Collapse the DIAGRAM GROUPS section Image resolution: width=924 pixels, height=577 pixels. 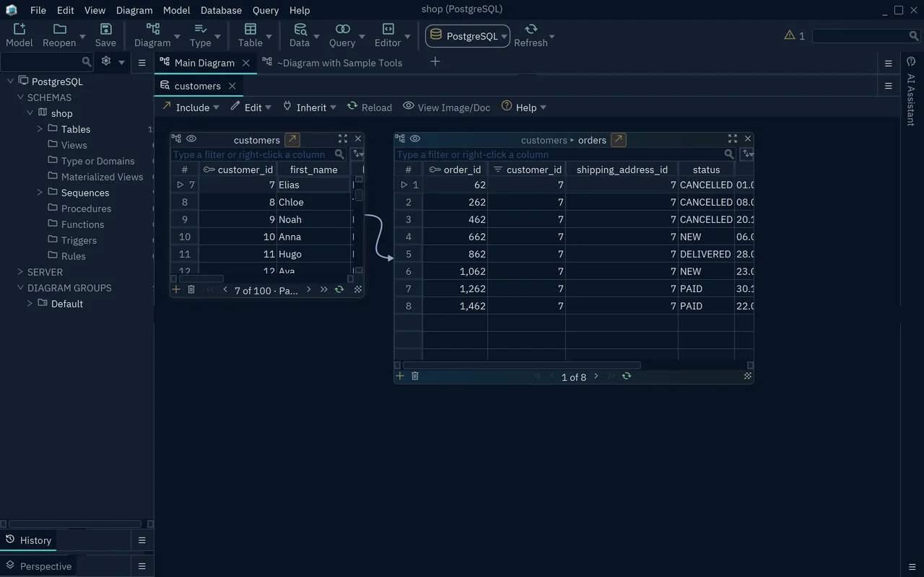pos(20,288)
